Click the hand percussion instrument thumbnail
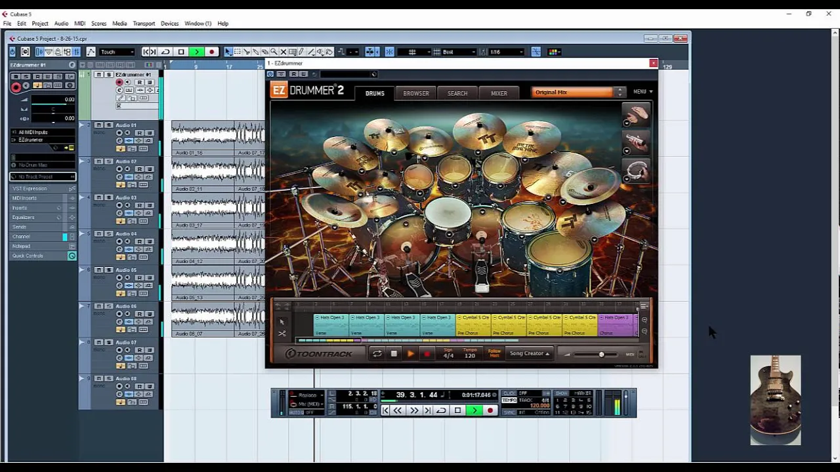The image size is (840, 472). [x=637, y=115]
